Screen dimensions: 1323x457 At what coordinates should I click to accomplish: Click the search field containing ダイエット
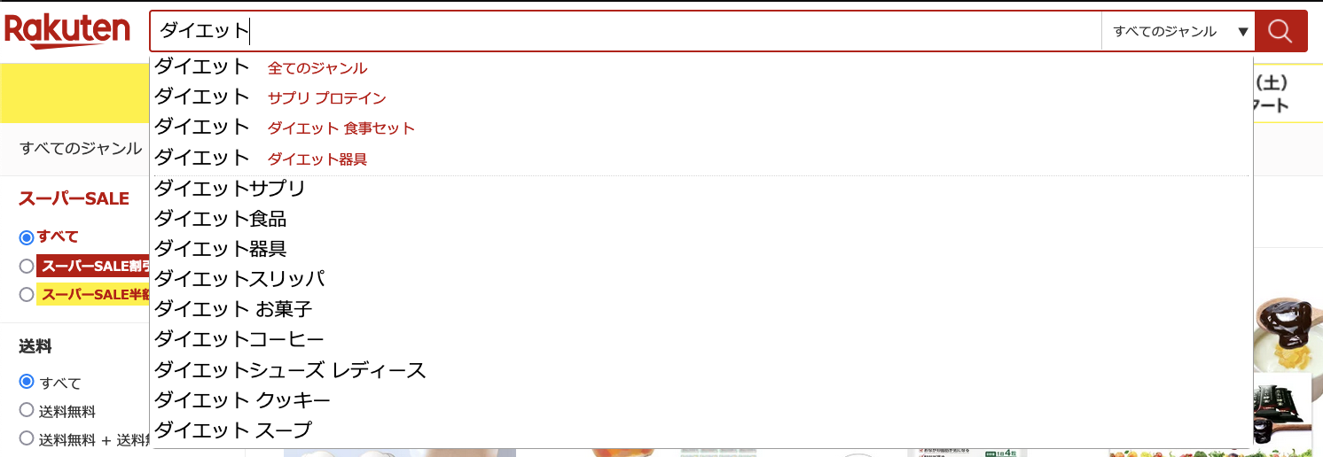(626, 31)
